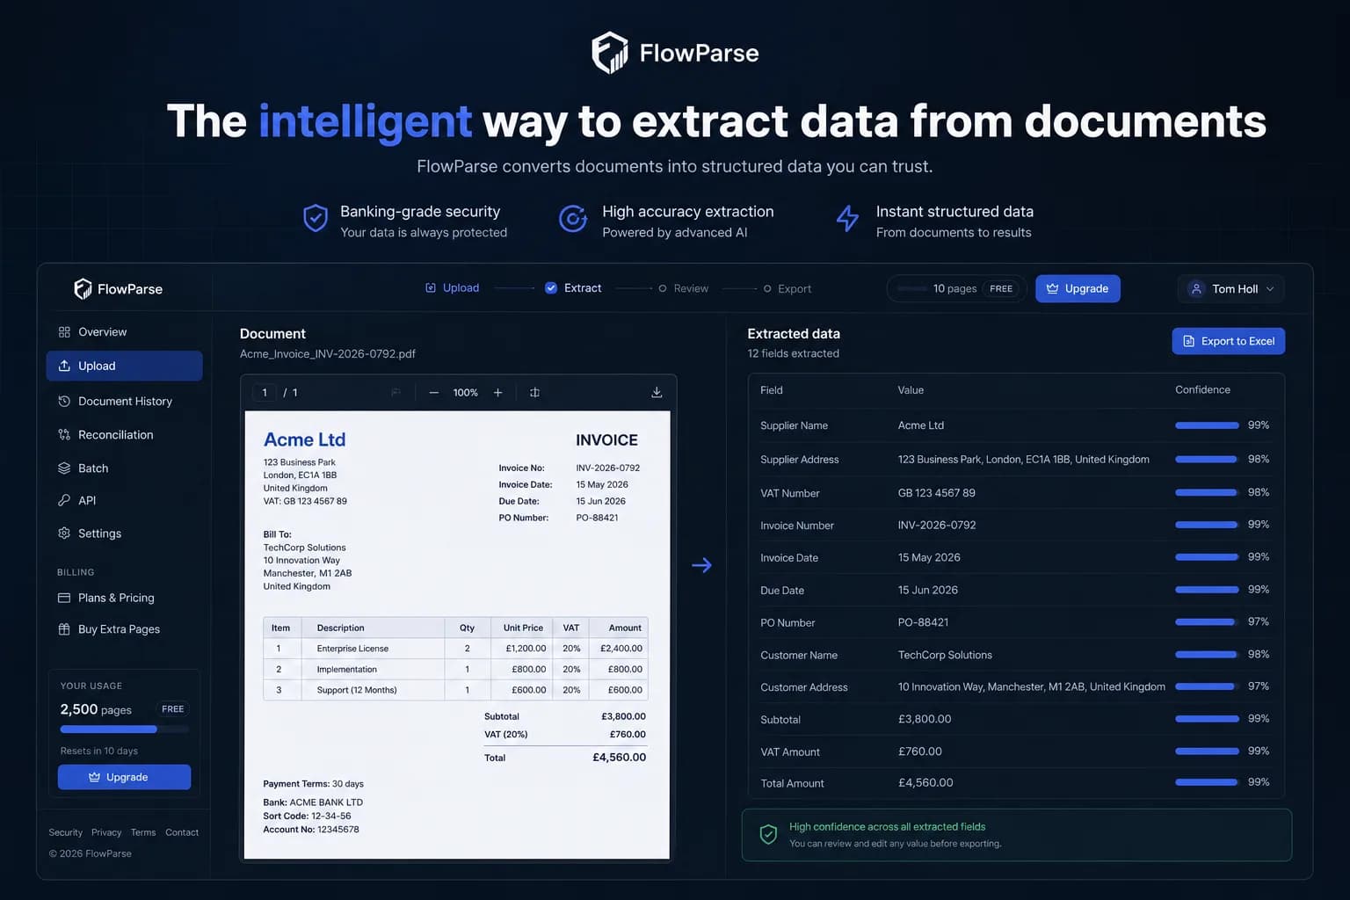Click the 10 pages FREE quota badge
The width and height of the screenshot is (1350, 900).
tap(956, 288)
